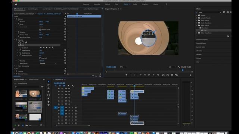239x134 pixels.
Task: Toggle the Motion effect fx switch
Action: [x=16, y=19]
